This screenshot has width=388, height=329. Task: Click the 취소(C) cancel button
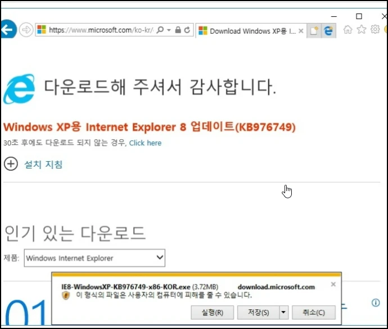(x=314, y=313)
